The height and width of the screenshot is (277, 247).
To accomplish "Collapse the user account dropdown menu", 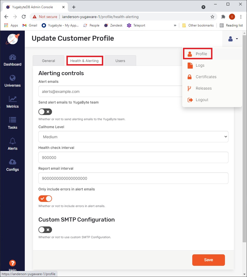I will 233,39.
